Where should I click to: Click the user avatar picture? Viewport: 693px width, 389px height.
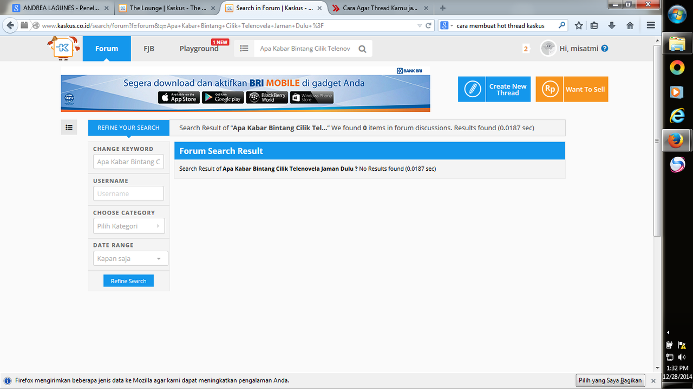point(548,48)
